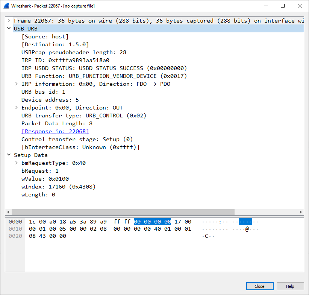This screenshot has width=309, height=295.
Task: Expand the Frame 22067 summary line
Action: pos(9,20)
